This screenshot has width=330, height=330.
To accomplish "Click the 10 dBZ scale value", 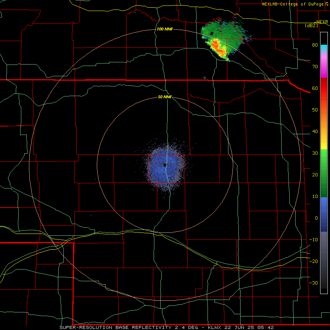I will click(x=315, y=197).
